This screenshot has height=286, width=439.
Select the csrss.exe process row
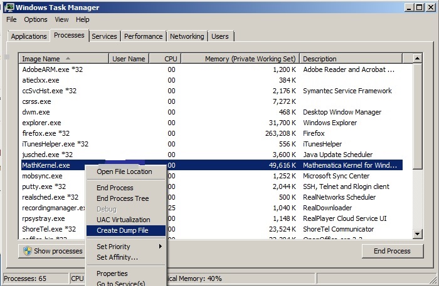pyautogui.click(x=212, y=101)
